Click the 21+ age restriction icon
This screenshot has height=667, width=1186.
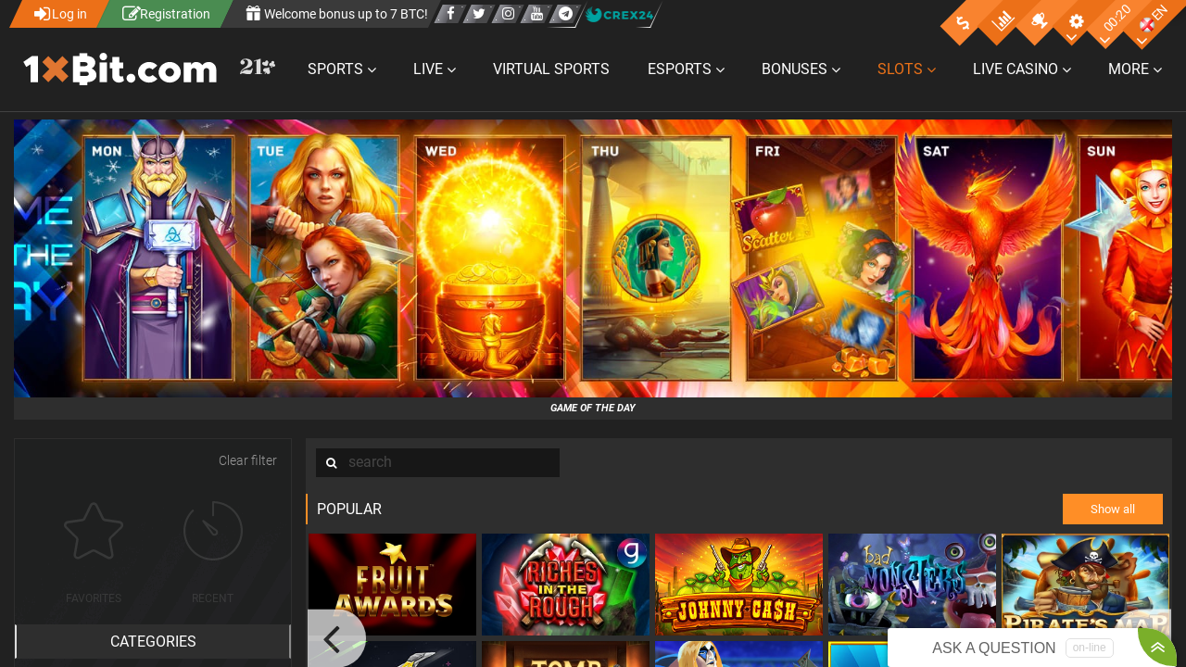click(x=257, y=67)
